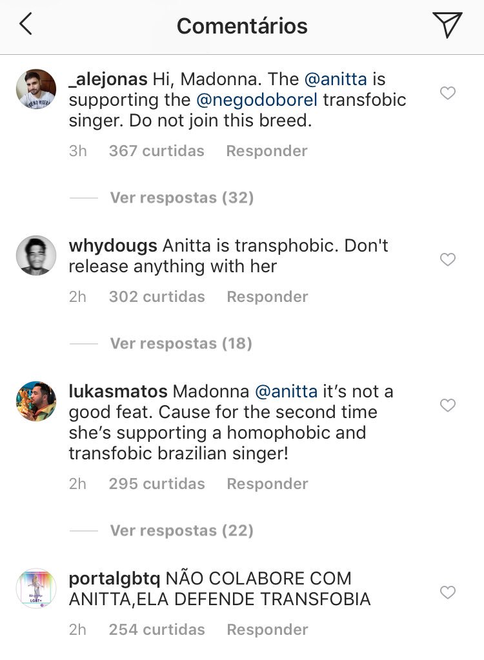Open the direct message paper plane icon
This screenshot has height=660, width=484.
pyautogui.click(x=447, y=25)
